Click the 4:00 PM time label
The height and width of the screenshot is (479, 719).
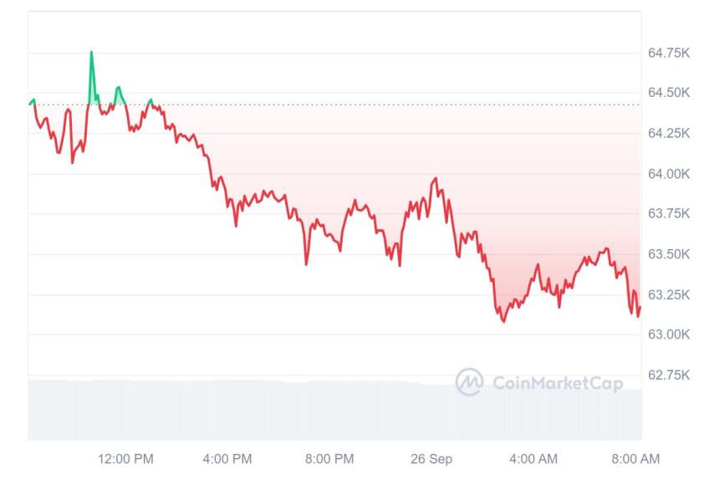[227, 459]
